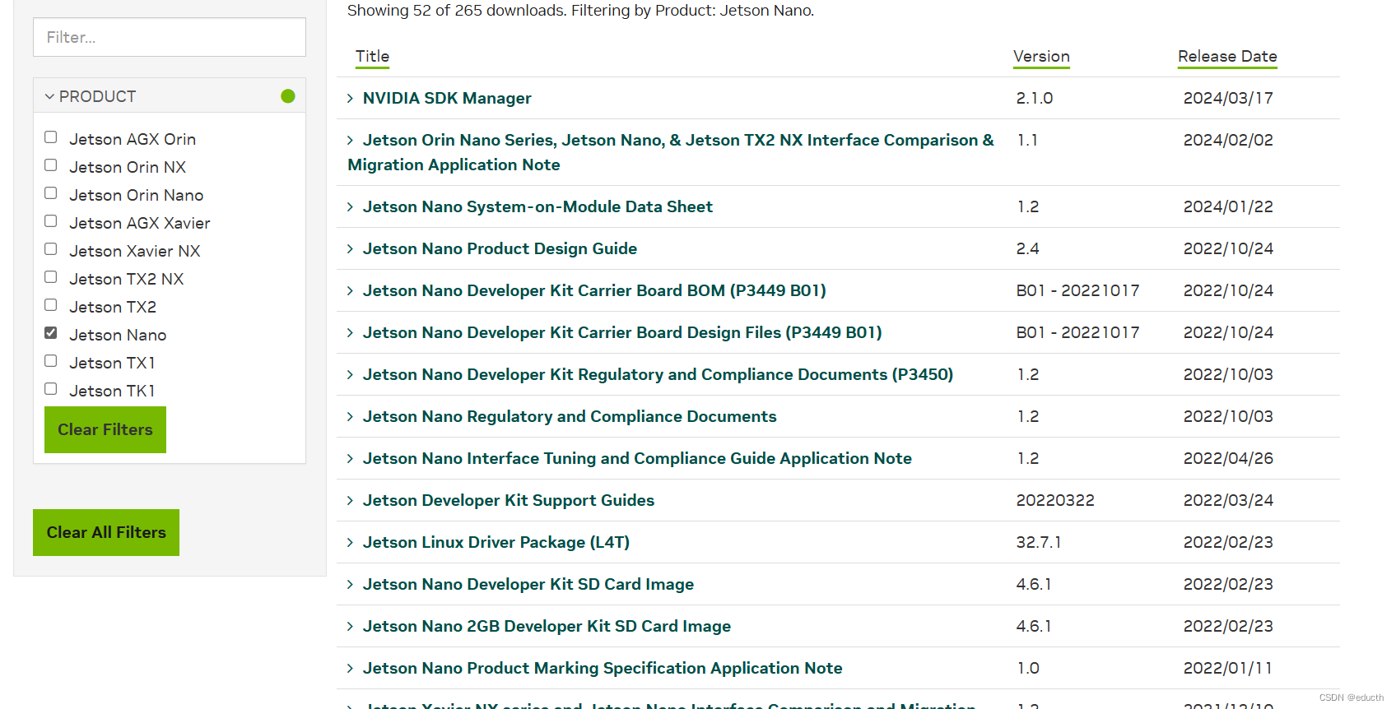The width and height of the screenshot is (1396, 709).
Task: Expand Jetson Nano Product Design Guide chevron
Action: pyautogui.click(x=350, y=249)
